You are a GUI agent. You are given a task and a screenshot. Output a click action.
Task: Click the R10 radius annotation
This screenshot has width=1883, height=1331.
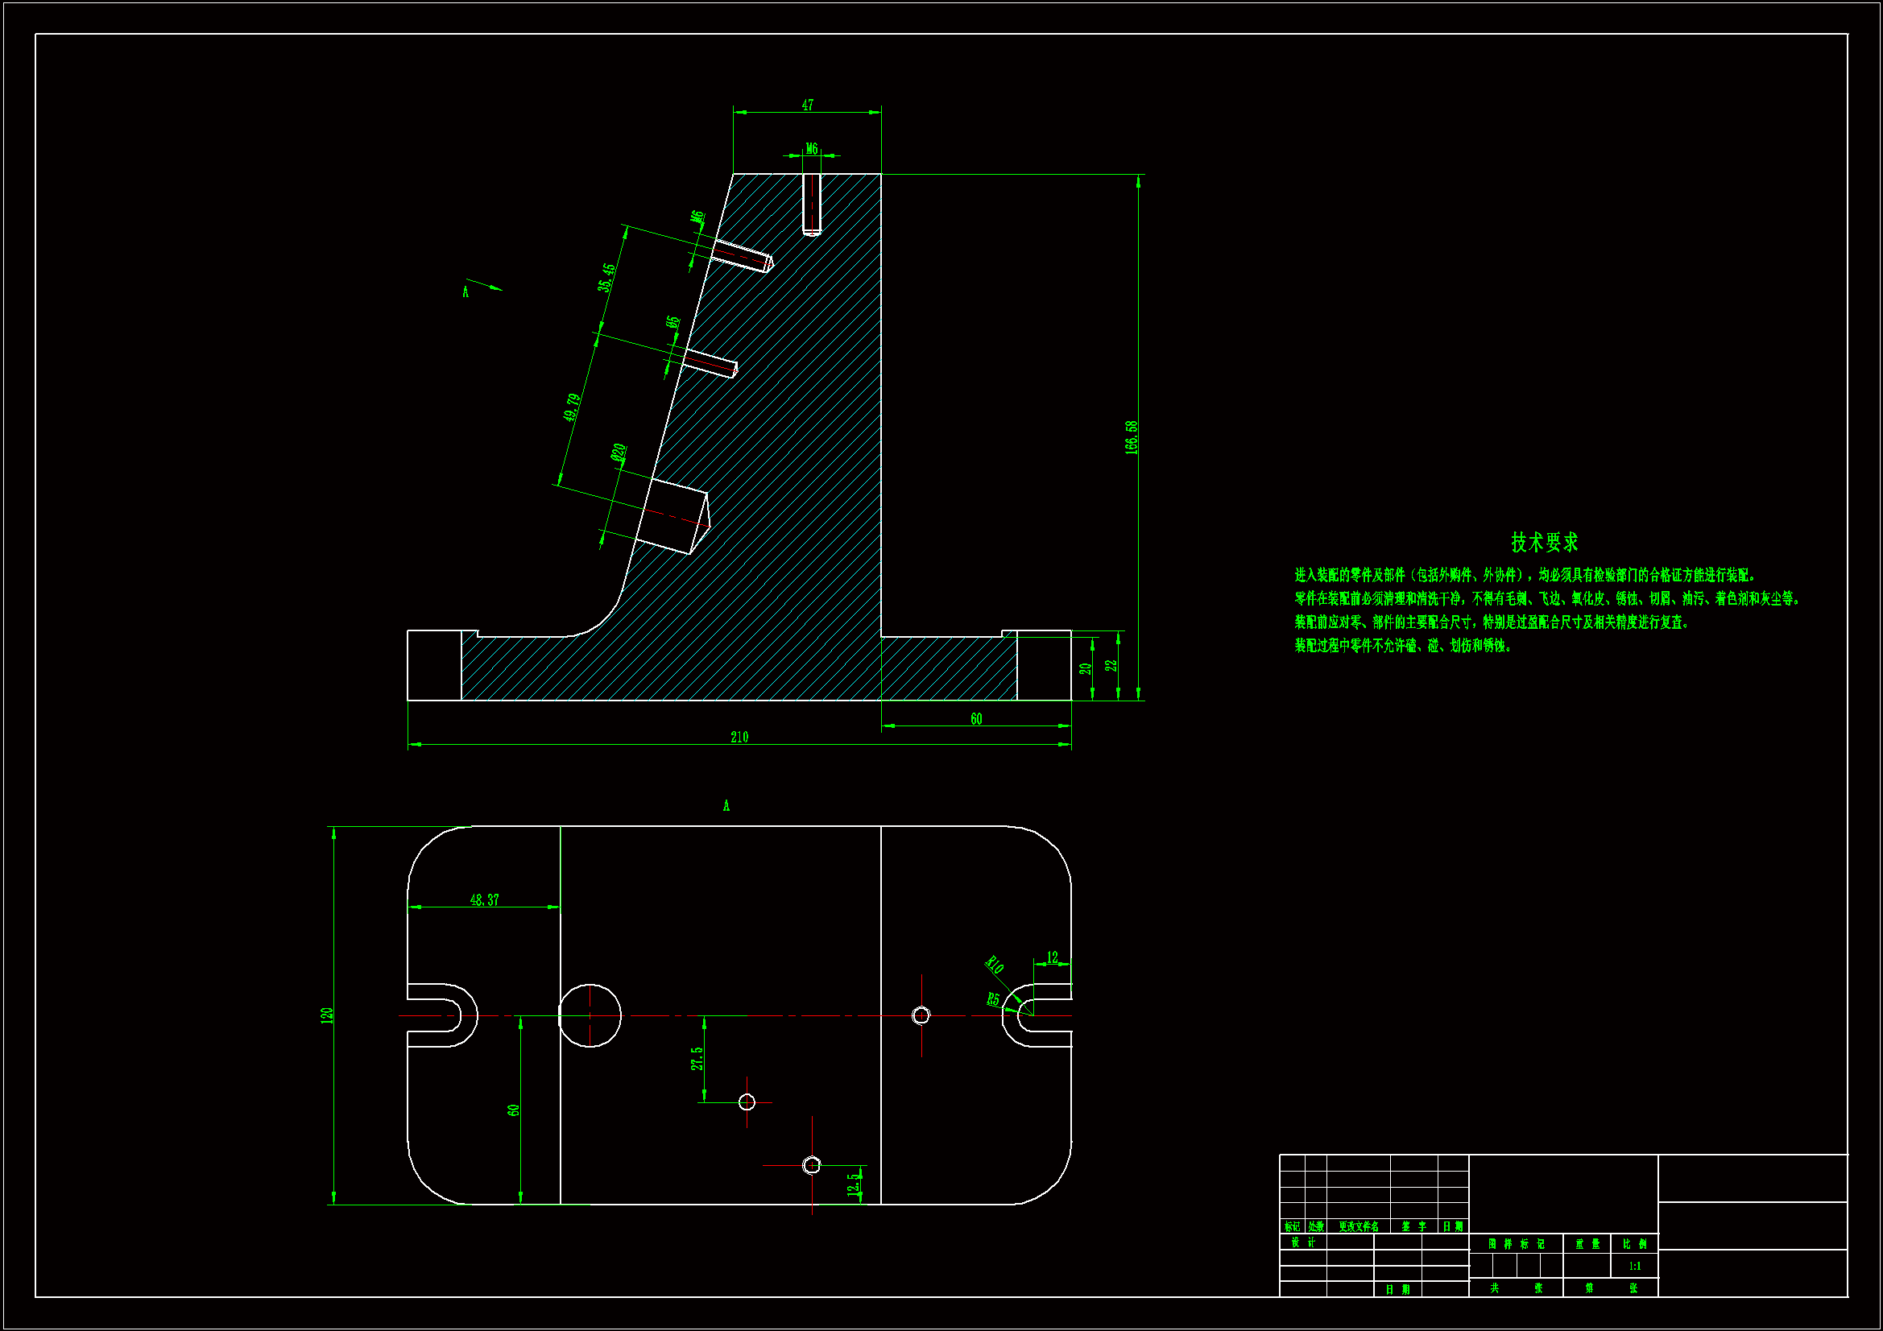pyautogui.click(x=994, y=964)
